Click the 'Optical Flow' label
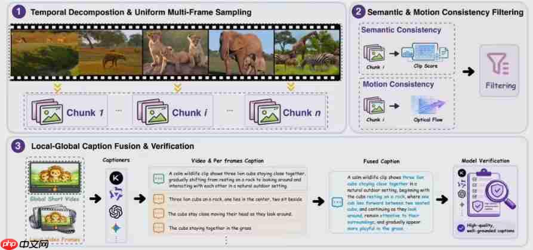Screen dimensions: 533x250 [x=428, y=119]
